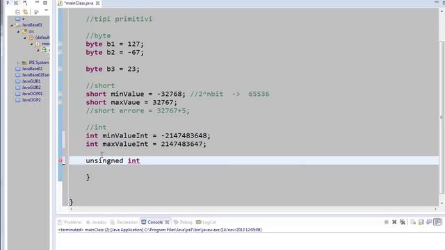Viewport: 445px width, 250px height.
Task: Maximize the Package Explorer panel
Action: click(x=45, y=3)
